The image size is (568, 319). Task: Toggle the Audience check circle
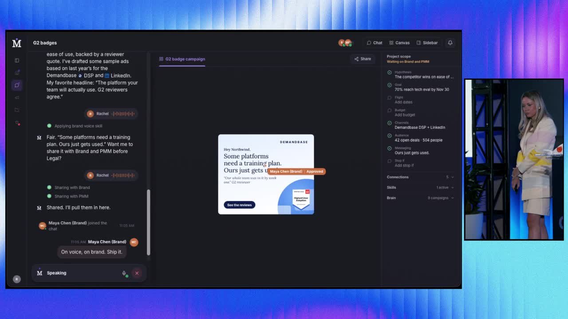[x=389, y=136]
